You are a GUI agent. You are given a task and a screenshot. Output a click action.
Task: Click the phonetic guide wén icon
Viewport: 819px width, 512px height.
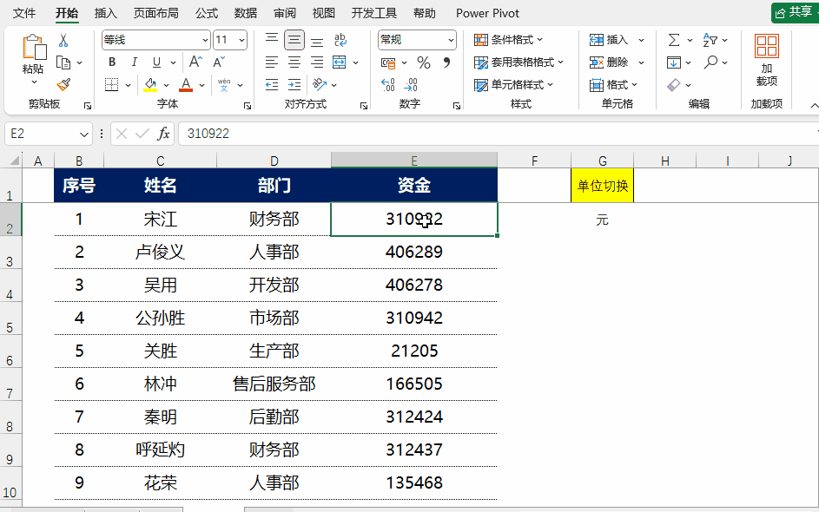[224, 84]
